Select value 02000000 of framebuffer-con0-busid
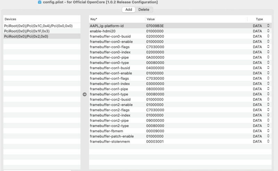 pyautogui.click(x=155, y=36)
